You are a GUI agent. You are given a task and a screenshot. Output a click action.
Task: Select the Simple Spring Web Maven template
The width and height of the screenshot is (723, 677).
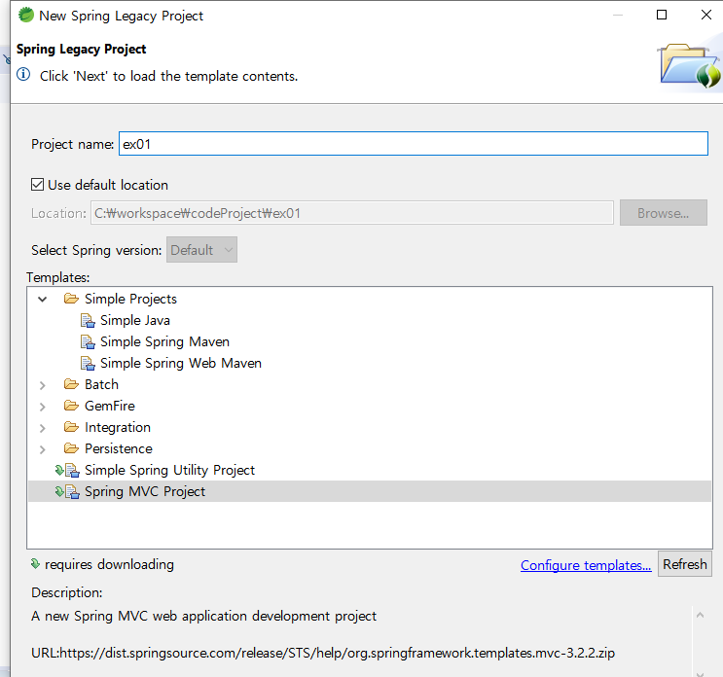[181, 363]
